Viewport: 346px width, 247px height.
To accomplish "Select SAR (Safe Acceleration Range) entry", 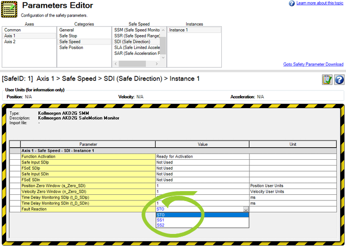I will [x=137, y=53].
